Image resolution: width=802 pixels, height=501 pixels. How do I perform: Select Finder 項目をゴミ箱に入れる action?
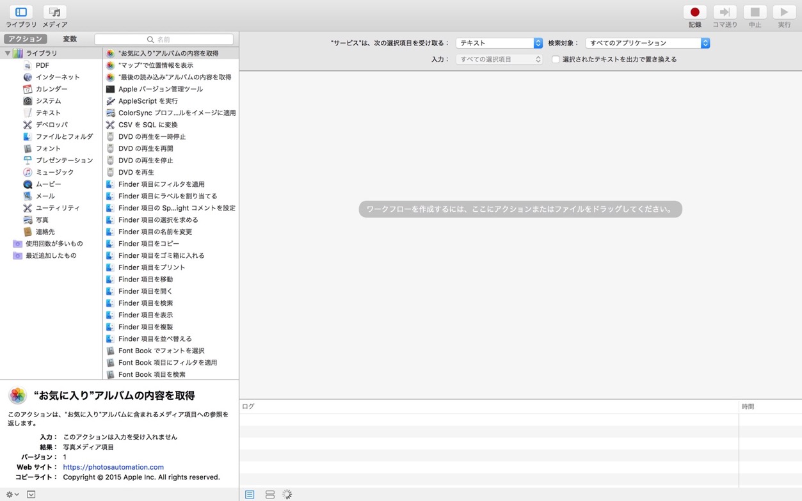[171, 255]
